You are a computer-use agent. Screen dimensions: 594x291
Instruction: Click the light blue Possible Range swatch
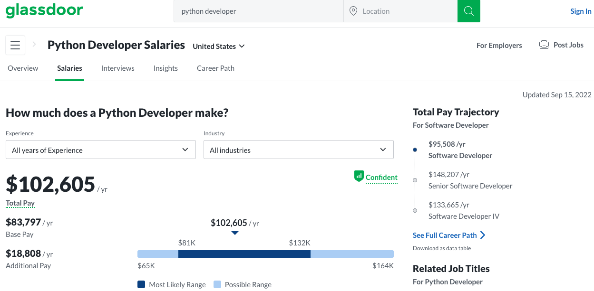pos(217,284)
